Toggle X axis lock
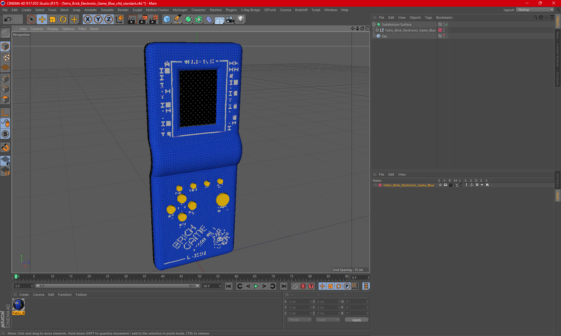 click(87, 19)
